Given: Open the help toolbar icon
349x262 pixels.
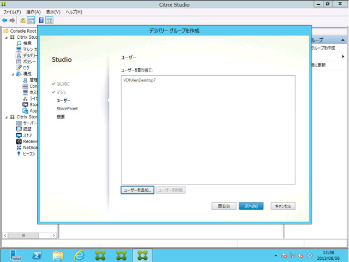Looking at the screenshot, I should pyautogui.click(x=41, y=21).
